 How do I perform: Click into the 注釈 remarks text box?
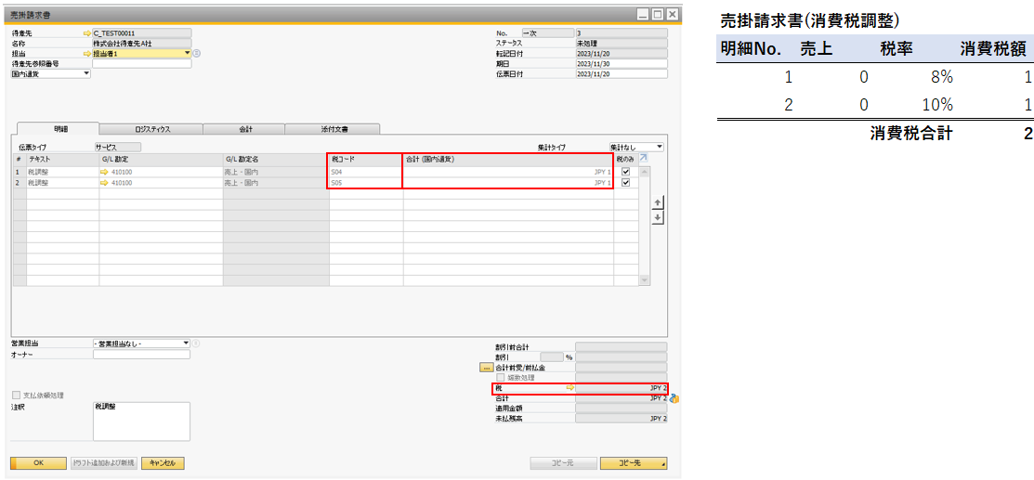point(141,422)
